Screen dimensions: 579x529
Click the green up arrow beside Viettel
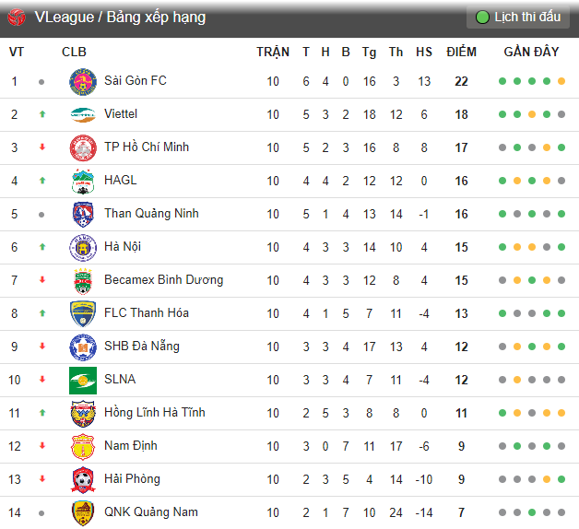pyautogui.click(x=42, y=114)
